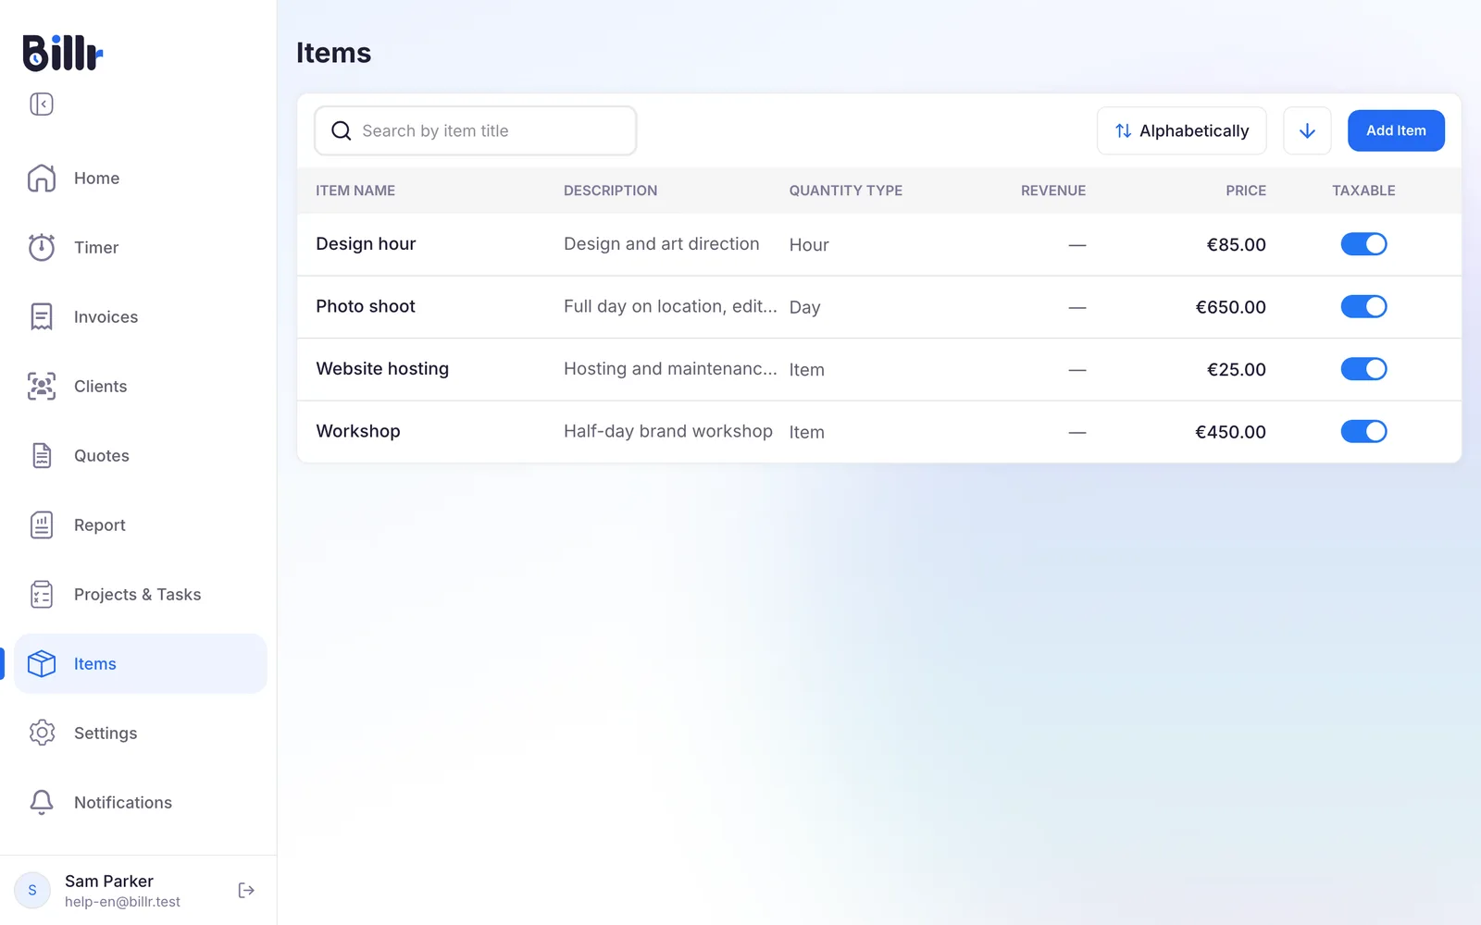Click the Report chart icon
Image resolution: width=1481 pixels, height=925 pixels.
[42, 524]
